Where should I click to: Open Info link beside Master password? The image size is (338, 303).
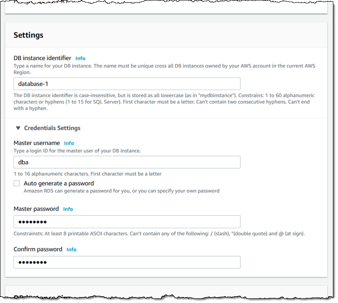(68, 209)
